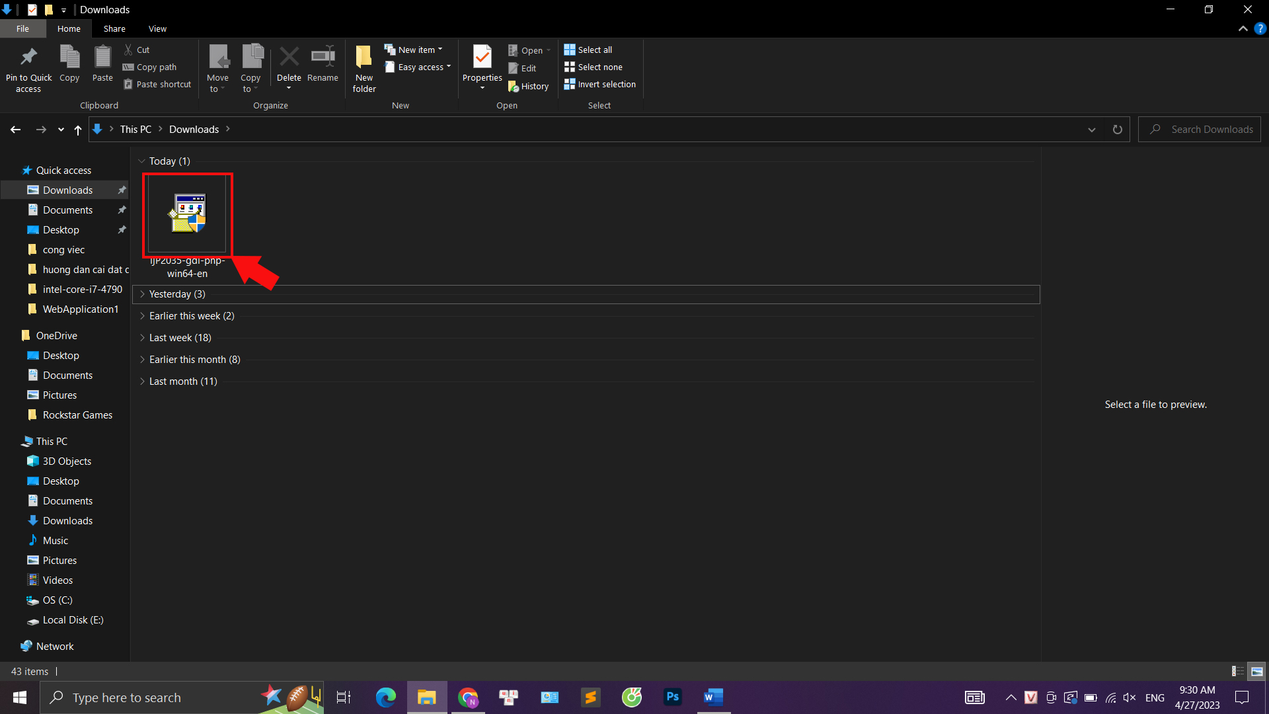Switch to Large icons view in status bar

click(1257, 671)
